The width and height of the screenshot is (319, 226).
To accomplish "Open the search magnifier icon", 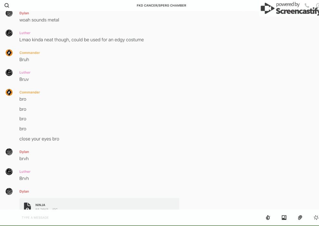I will pyautogui.click(x=7, y=5).
